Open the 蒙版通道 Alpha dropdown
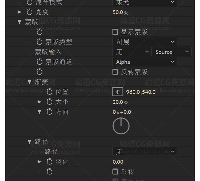 click(x=145, y=61)
